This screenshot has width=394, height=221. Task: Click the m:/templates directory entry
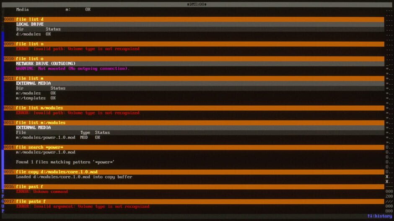pyautogui.click(x=31, y=98)
